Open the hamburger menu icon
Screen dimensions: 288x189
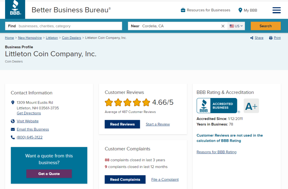point(276,10)
